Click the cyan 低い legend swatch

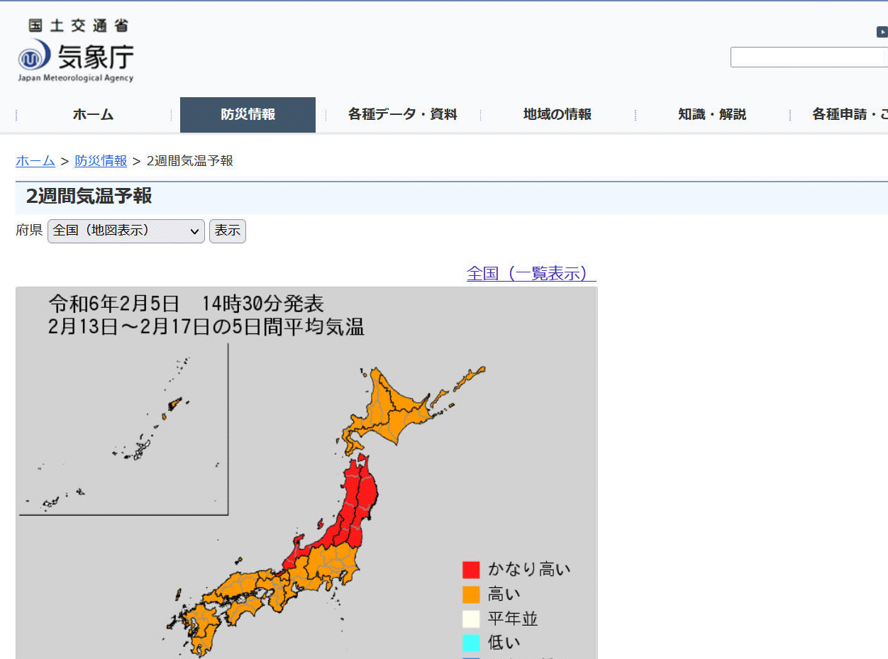[x=471, y=643]
